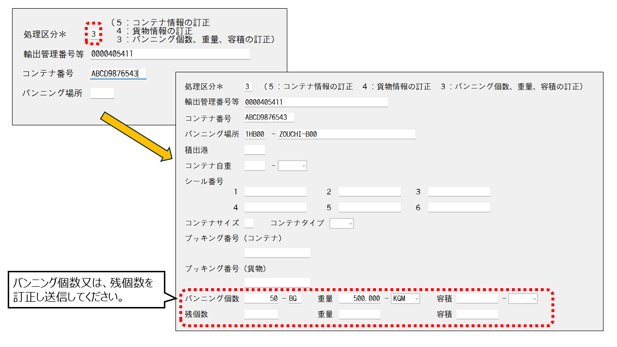This screenshot has width=617, height=347.
Task: Click the ブッキング番号（貨物）input field
Action: coord(277,282)
